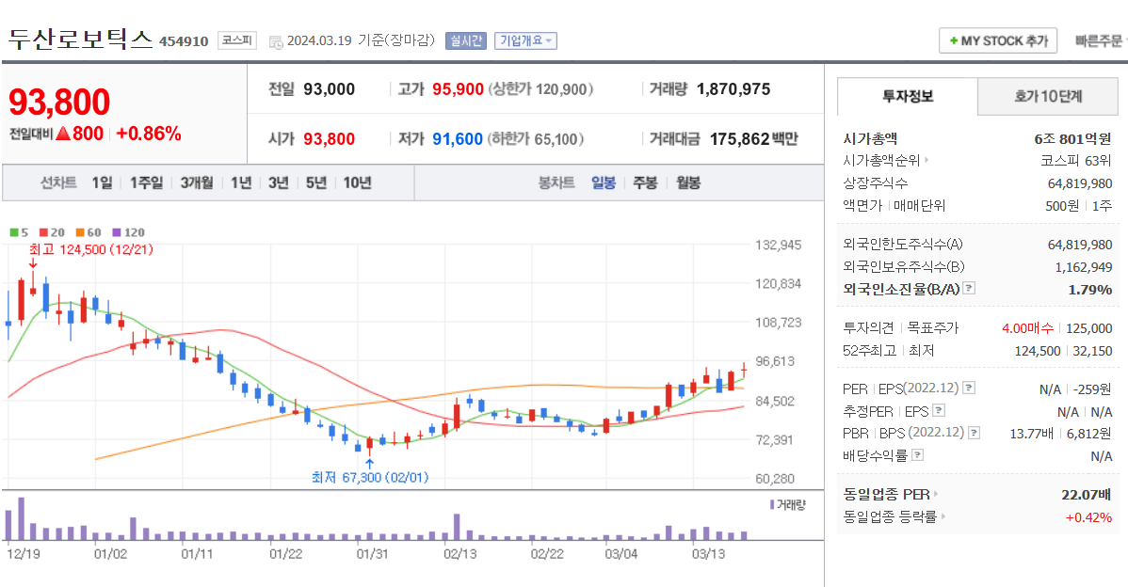Screen dimensions: 1128x587
Task: Click the 실시간 realtime badge
Action: 466,41
